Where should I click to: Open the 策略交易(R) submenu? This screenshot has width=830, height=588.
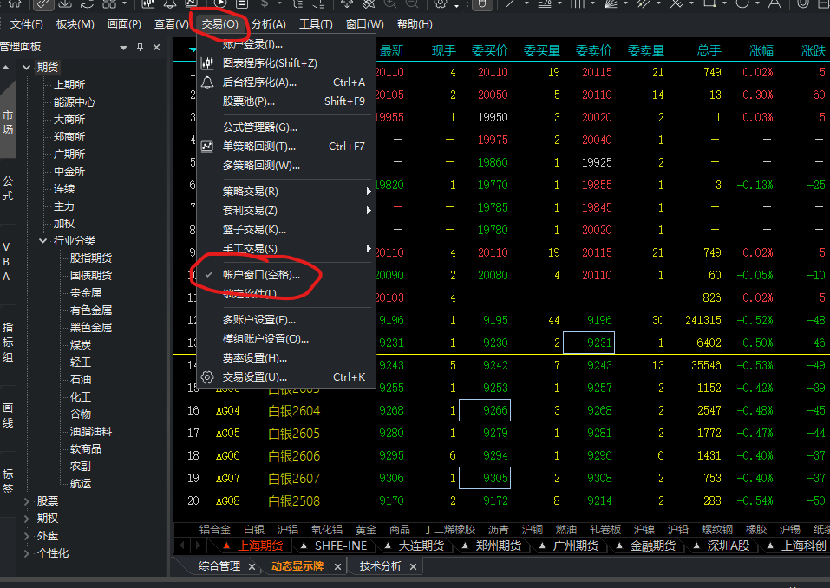[286, 192]
